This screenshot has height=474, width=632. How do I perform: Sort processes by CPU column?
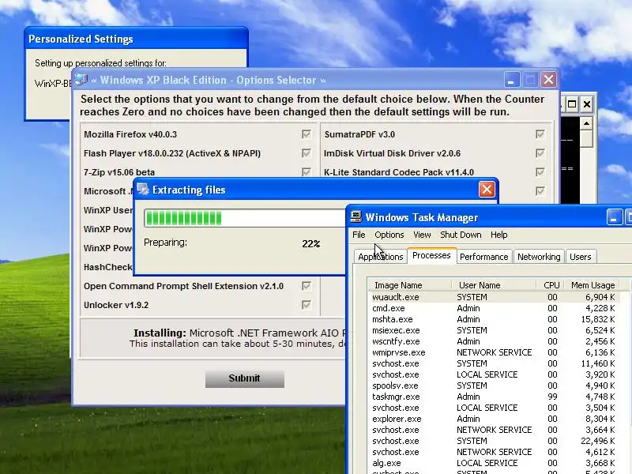click(551, 285)
